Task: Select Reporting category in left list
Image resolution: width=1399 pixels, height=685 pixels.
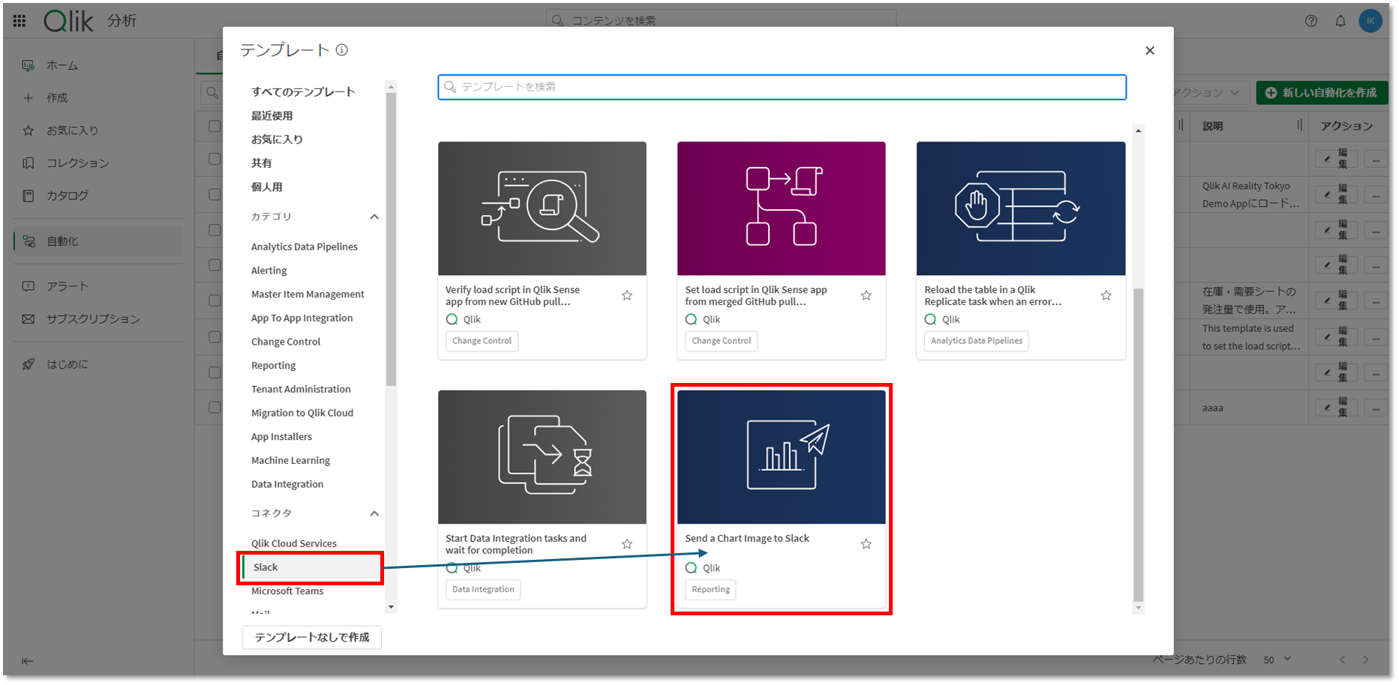Action: coord(274,366)
